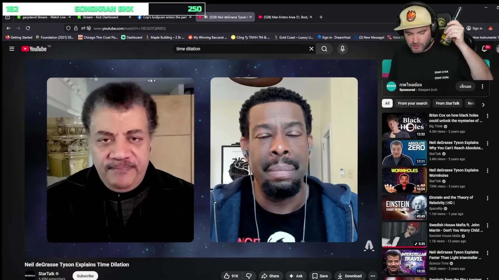Open options for the Absolute Zero video
Image resolution: width=499 pixels, height=280 pixels.
click(487, 143)
